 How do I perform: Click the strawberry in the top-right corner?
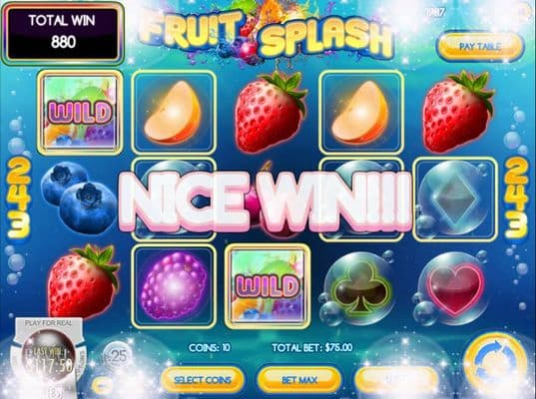[x=458, y=112]
